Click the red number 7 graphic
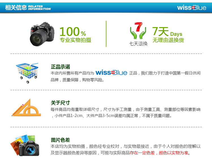 138,27
